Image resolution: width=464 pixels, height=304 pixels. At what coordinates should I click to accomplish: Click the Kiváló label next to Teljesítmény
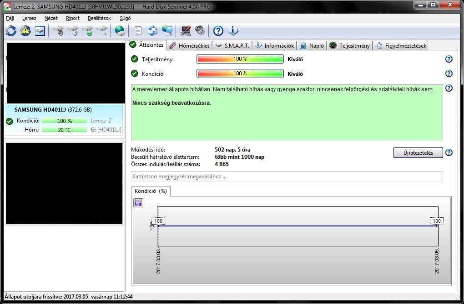point(295,59)
